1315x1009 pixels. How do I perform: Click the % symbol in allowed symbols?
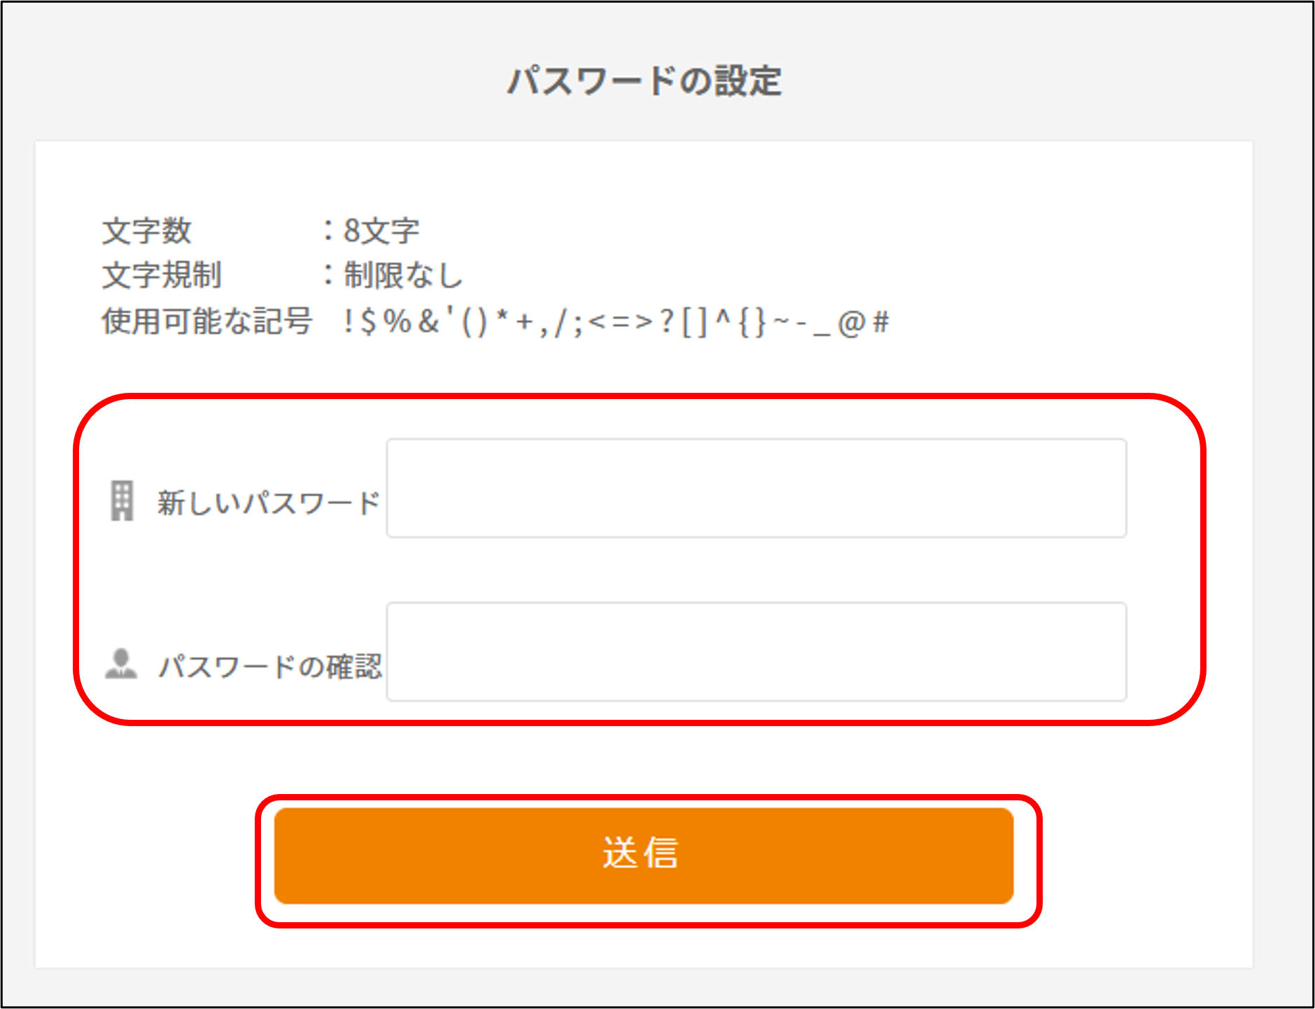[397, 322]
